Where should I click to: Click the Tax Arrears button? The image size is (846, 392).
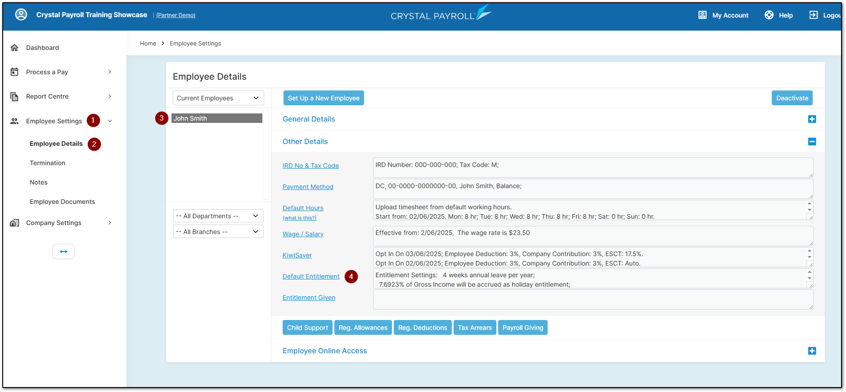475,328
